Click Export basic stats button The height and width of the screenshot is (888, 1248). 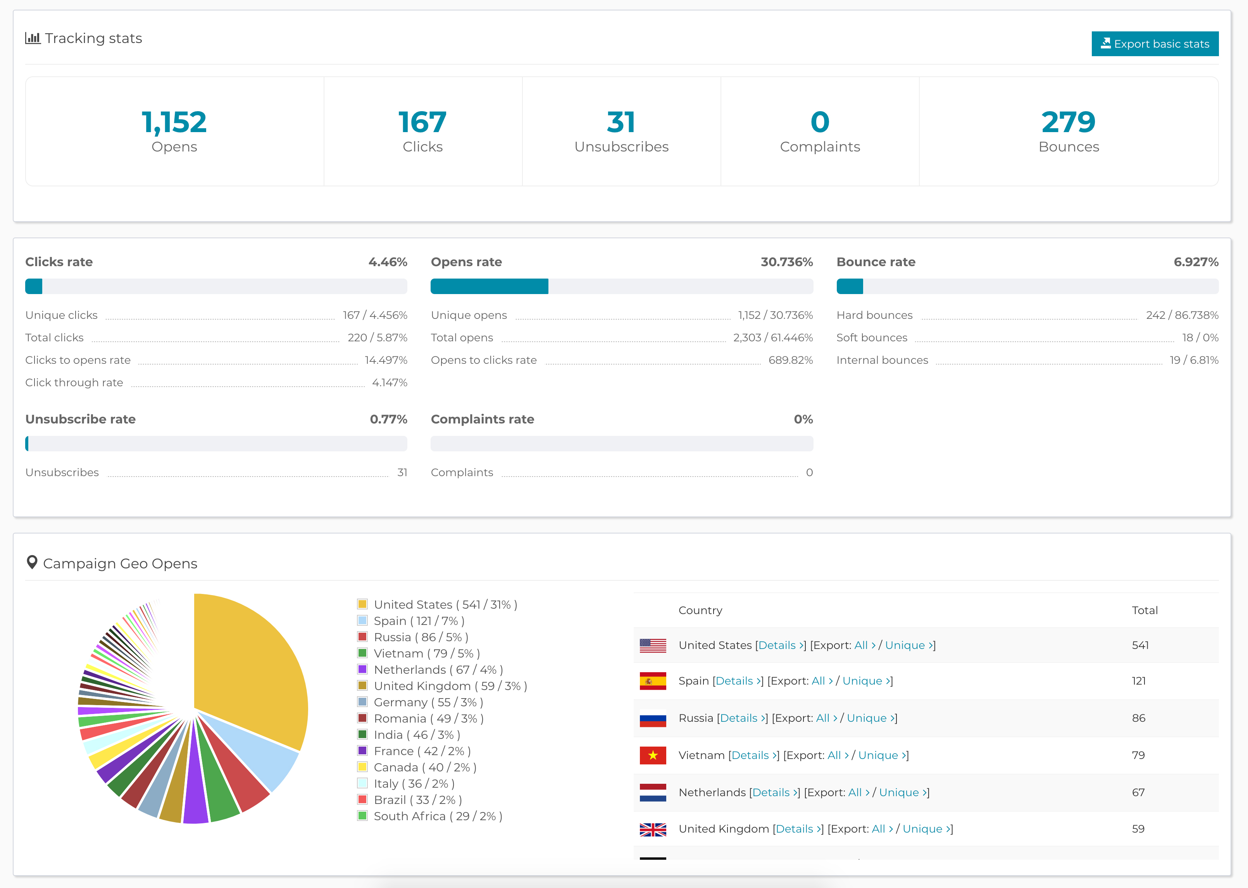1154,44
